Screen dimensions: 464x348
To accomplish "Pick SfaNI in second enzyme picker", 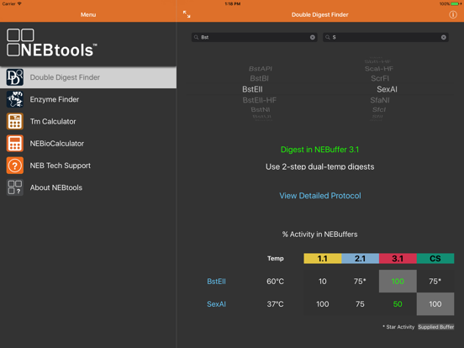I will coord(380,100).
